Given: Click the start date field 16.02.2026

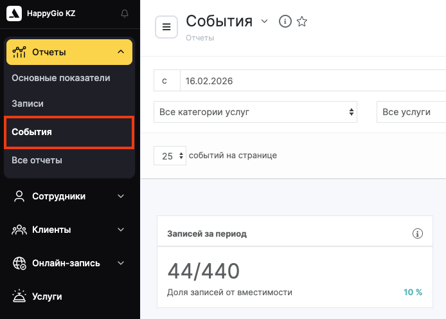Looking at the screenshot, I should (312, 81).
